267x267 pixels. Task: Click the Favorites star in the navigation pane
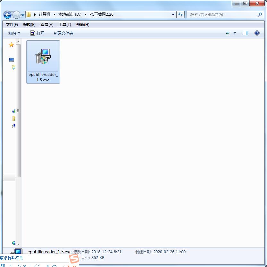click(x=11, y=45)
